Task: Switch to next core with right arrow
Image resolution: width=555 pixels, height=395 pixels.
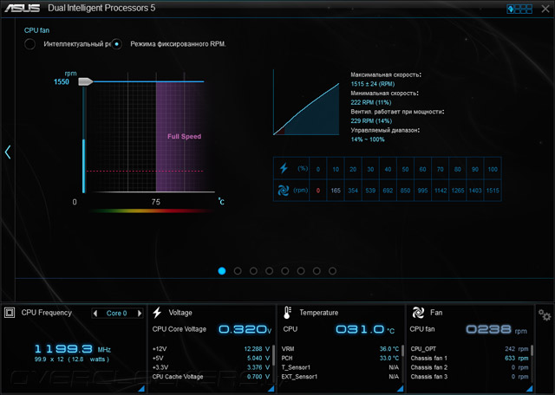Action: 140,314
